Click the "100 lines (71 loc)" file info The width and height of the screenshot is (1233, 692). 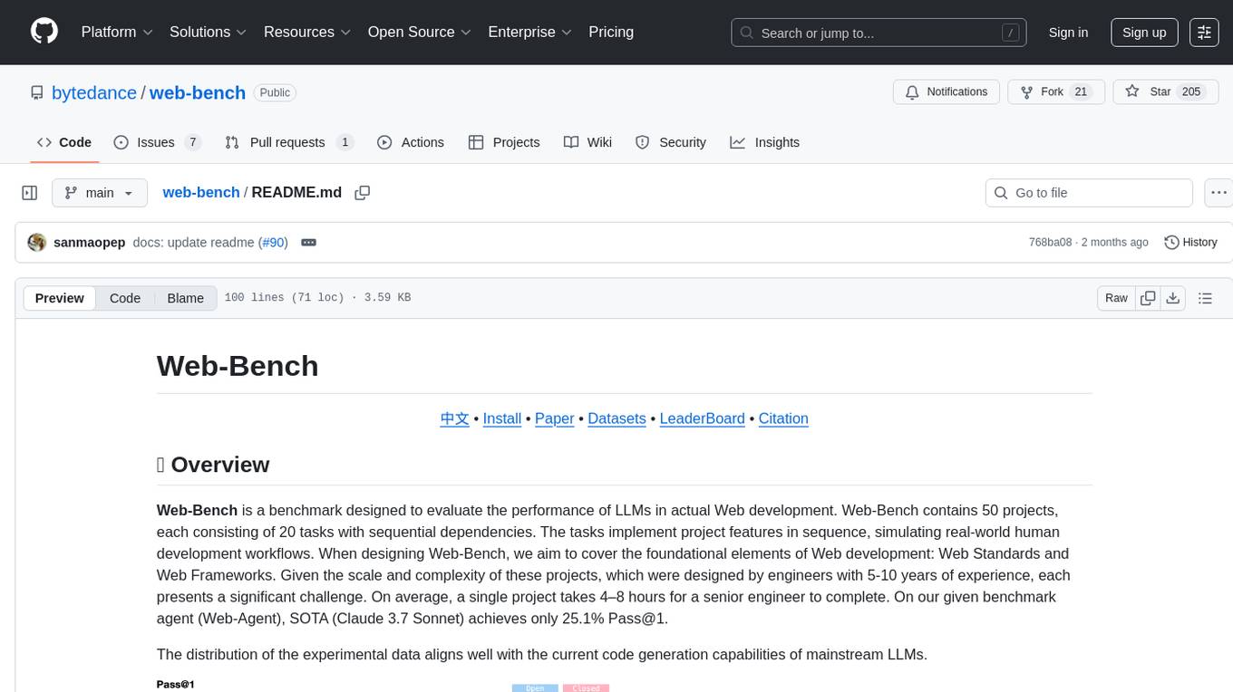tap(285, 298)
